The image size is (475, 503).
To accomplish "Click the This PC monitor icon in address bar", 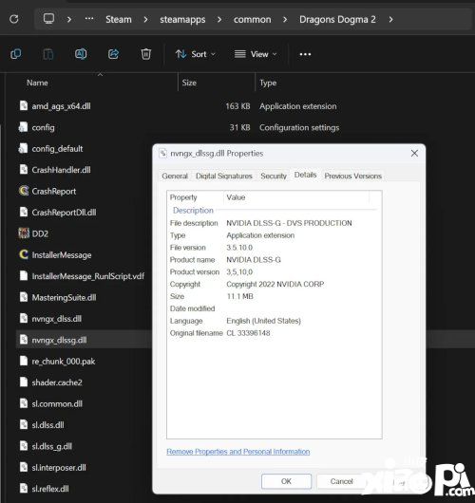I will click(48, 19).
